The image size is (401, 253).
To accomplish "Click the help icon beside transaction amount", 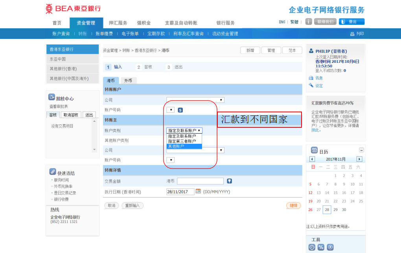I will click(230, 181).
